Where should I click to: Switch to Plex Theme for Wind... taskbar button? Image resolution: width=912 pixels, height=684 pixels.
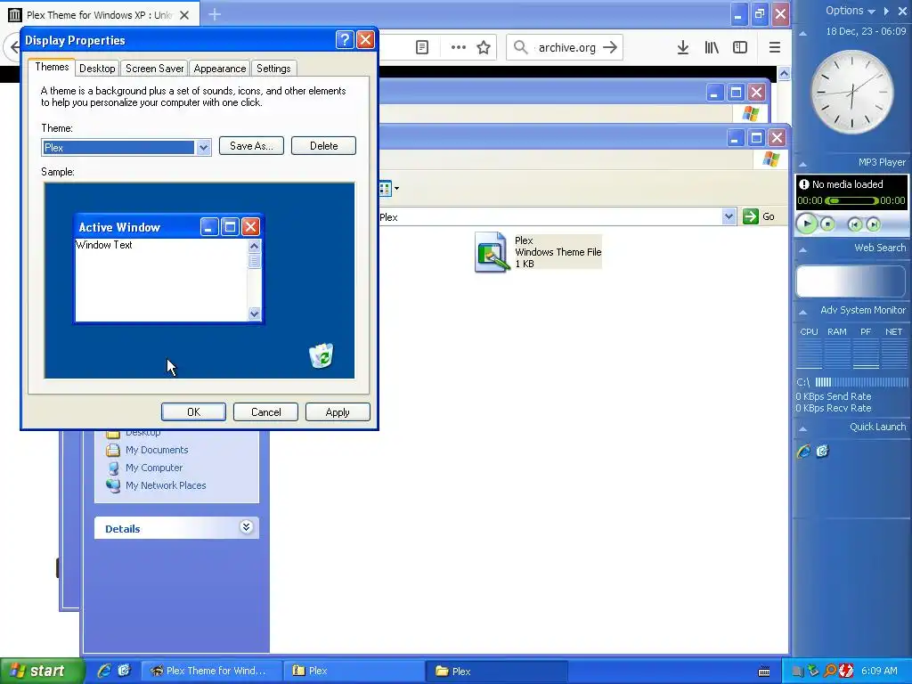click(210, 671)
